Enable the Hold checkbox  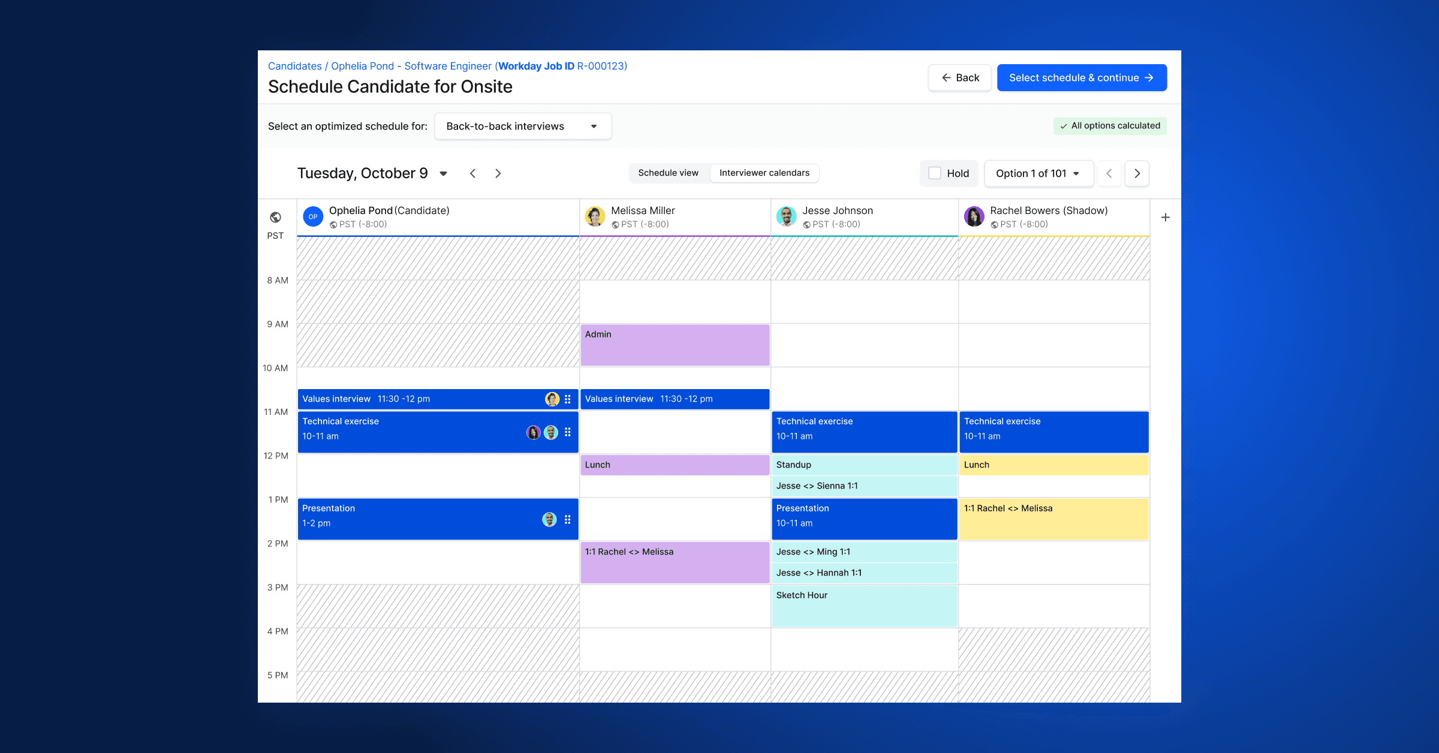(x=934, y=173)
